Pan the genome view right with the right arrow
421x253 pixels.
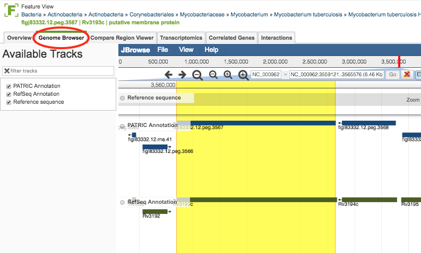click(182, 75)
